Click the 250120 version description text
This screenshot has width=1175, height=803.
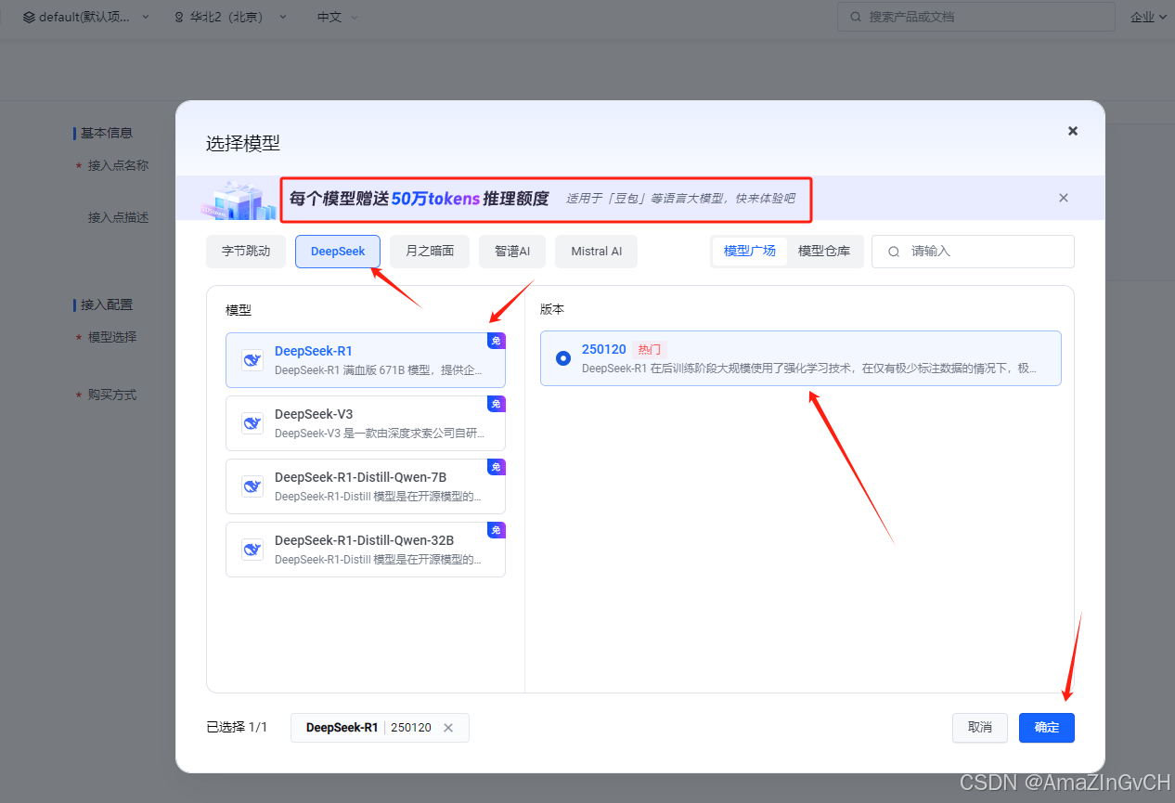(809, 369)
